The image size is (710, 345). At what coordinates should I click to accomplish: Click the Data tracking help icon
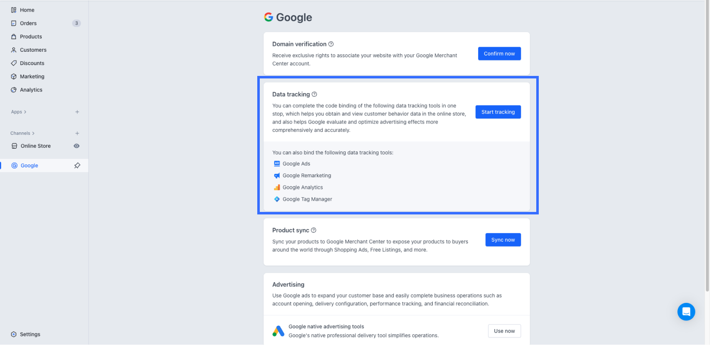pos(314,94)
